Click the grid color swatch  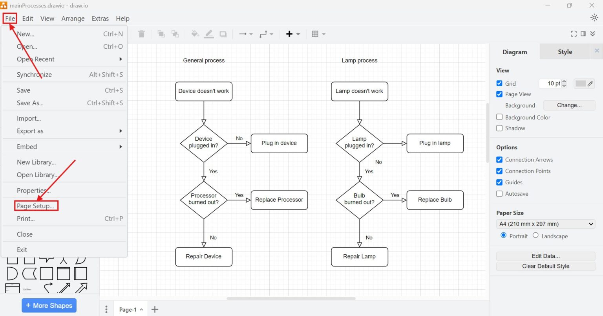click(x=581, y=83)
